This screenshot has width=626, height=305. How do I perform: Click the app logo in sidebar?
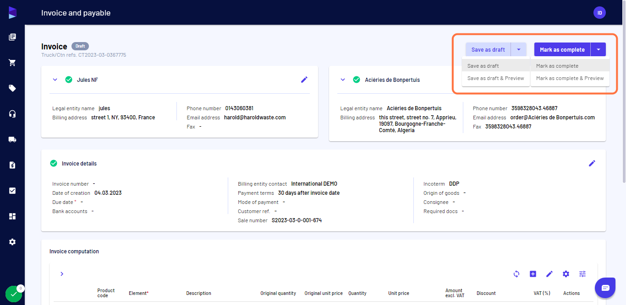click(12, 13)
